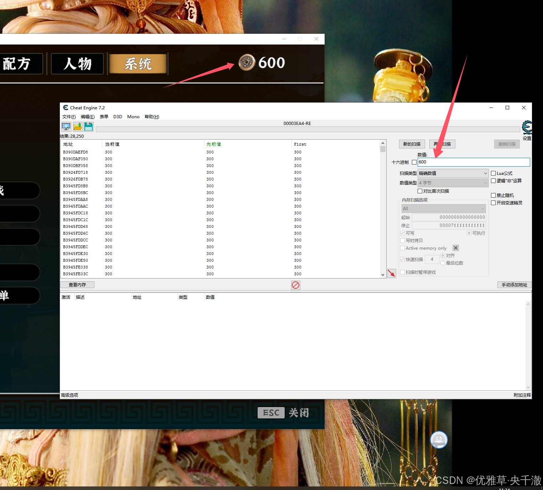Toggle the 写时拷贝 checkbox
The width and height of the screenshot is (543, 490).
(x=403, y=241)
